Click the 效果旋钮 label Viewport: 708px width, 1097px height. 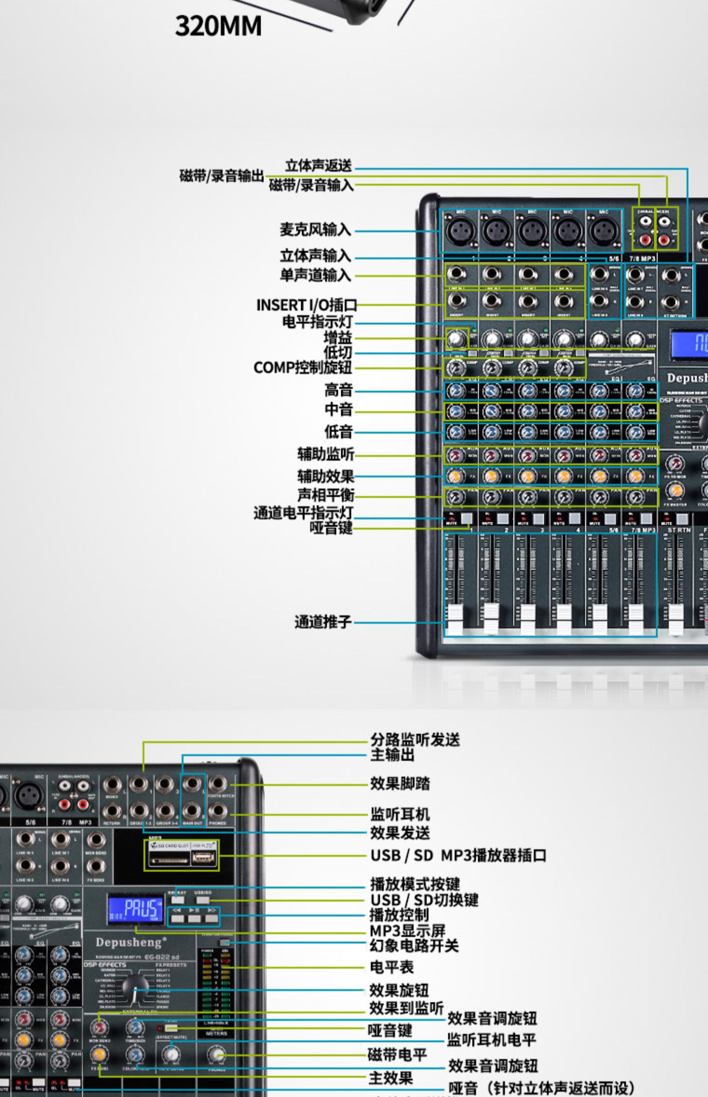click(399, 990)
